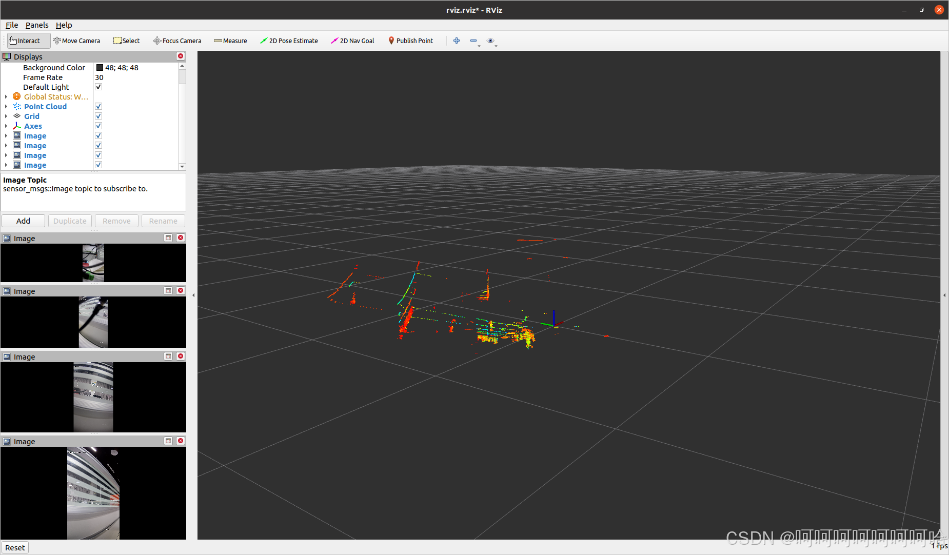Click the fourth Image camera preview
The width and height of the screenshot is (949, 555).
(93, 493)
